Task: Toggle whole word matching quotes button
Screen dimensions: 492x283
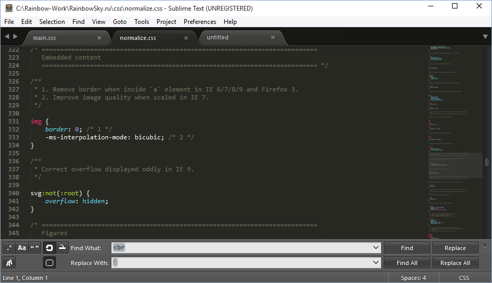Action: [x=35, y=247]
